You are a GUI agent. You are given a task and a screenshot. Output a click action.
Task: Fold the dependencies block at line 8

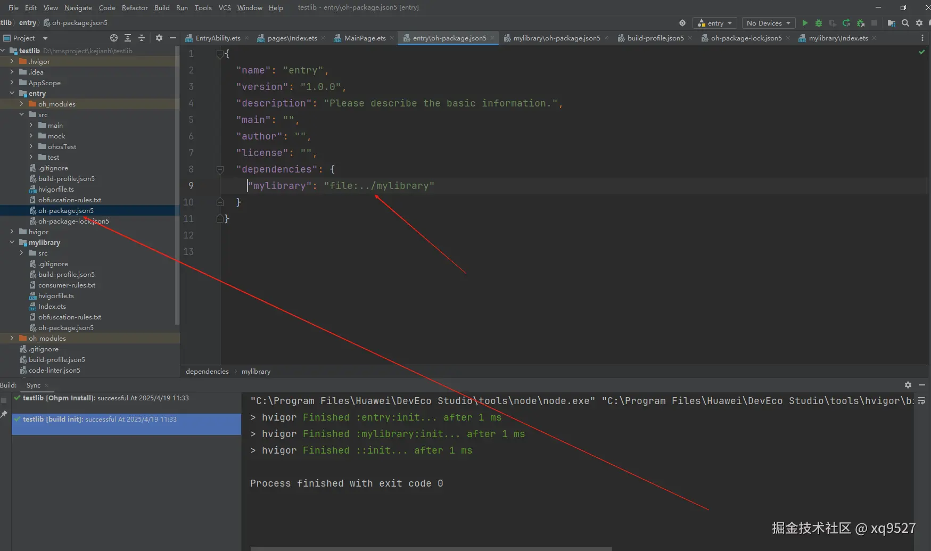click(x=220, y=169)
